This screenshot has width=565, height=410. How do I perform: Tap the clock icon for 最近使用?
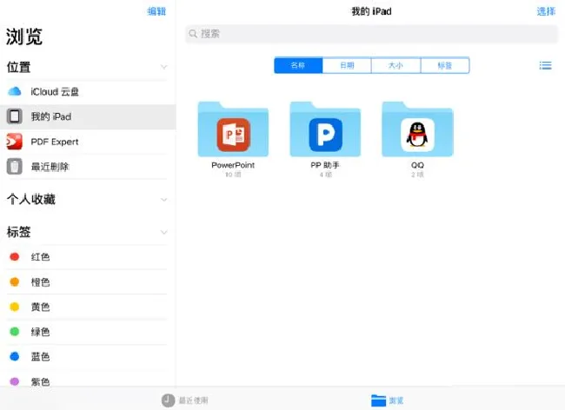pos(168,400)
